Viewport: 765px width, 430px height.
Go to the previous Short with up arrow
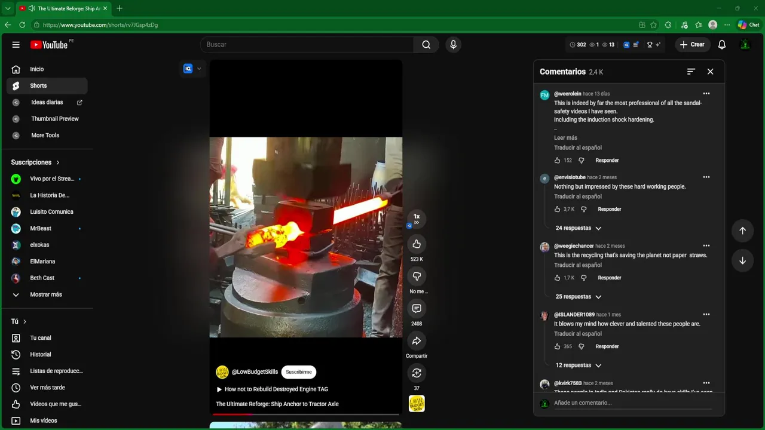pyautogui.click(x=742, y=231)
